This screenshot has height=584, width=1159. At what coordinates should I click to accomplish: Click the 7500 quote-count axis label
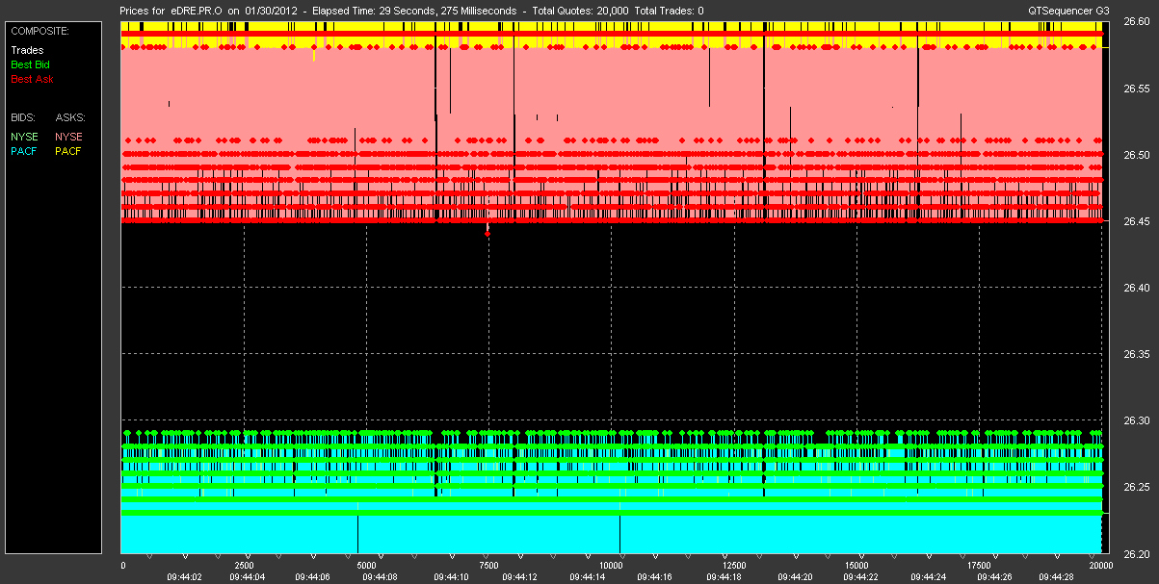(489, 566)
